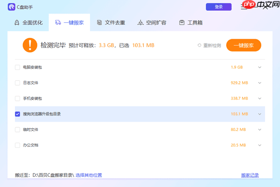Click the C盘助手 app logo
The height and width of the screenshot is (187, 280).
click(11, 7)
